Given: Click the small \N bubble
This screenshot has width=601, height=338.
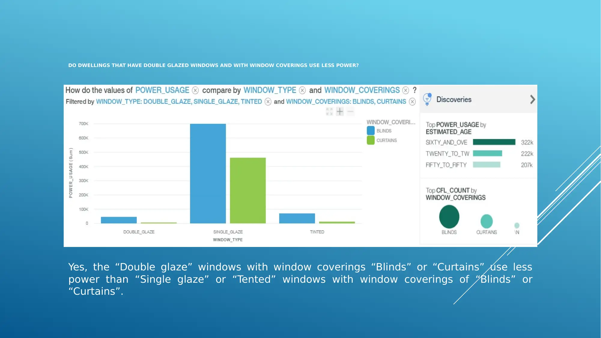Looking at the screenshot, I should [x=517, y=226].
